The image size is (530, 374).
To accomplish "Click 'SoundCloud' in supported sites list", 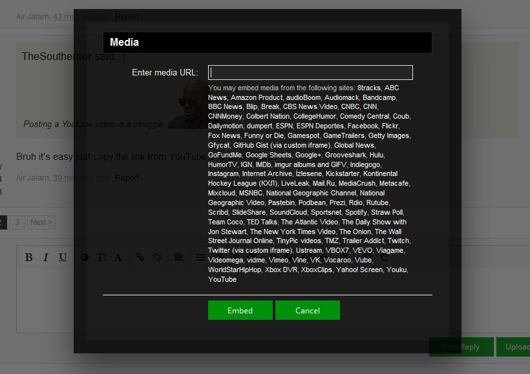I will coord(288,212).
